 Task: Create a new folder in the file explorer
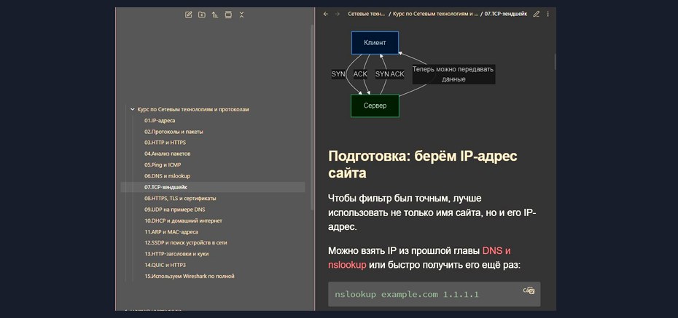click(201, 15)
